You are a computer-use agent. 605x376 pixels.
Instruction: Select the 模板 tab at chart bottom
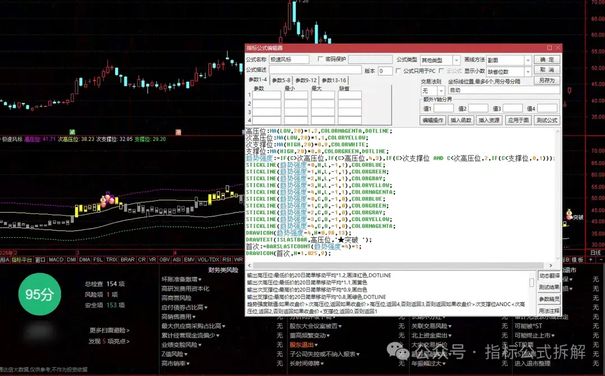[577, 260]
